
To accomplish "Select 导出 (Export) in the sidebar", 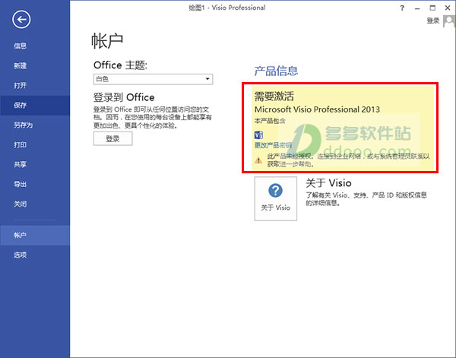I will 20,185.
